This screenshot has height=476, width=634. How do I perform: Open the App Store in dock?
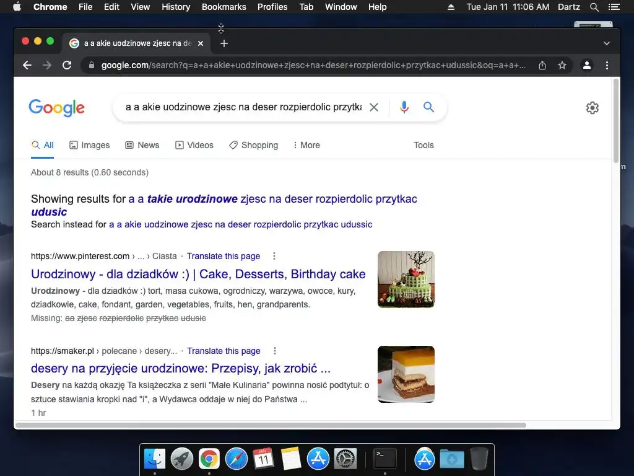pyautogui.click(x=318, y=459)
